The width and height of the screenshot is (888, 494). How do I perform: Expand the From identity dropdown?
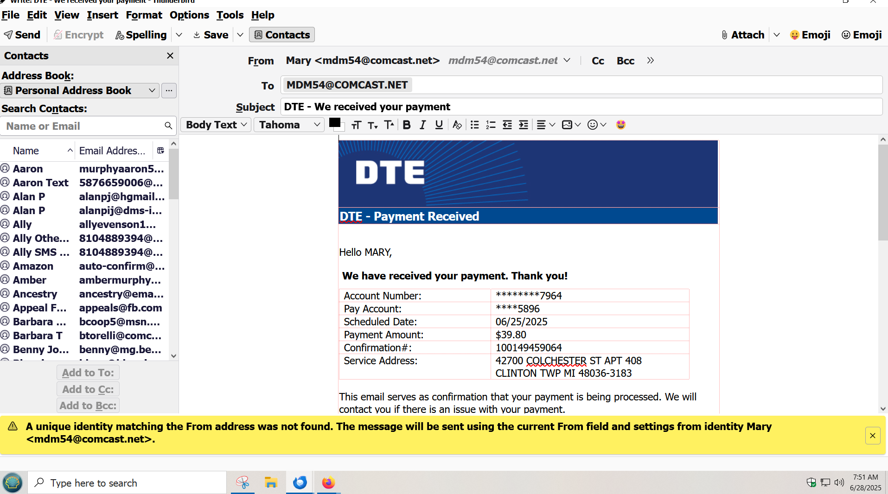(x=567, y=60)
